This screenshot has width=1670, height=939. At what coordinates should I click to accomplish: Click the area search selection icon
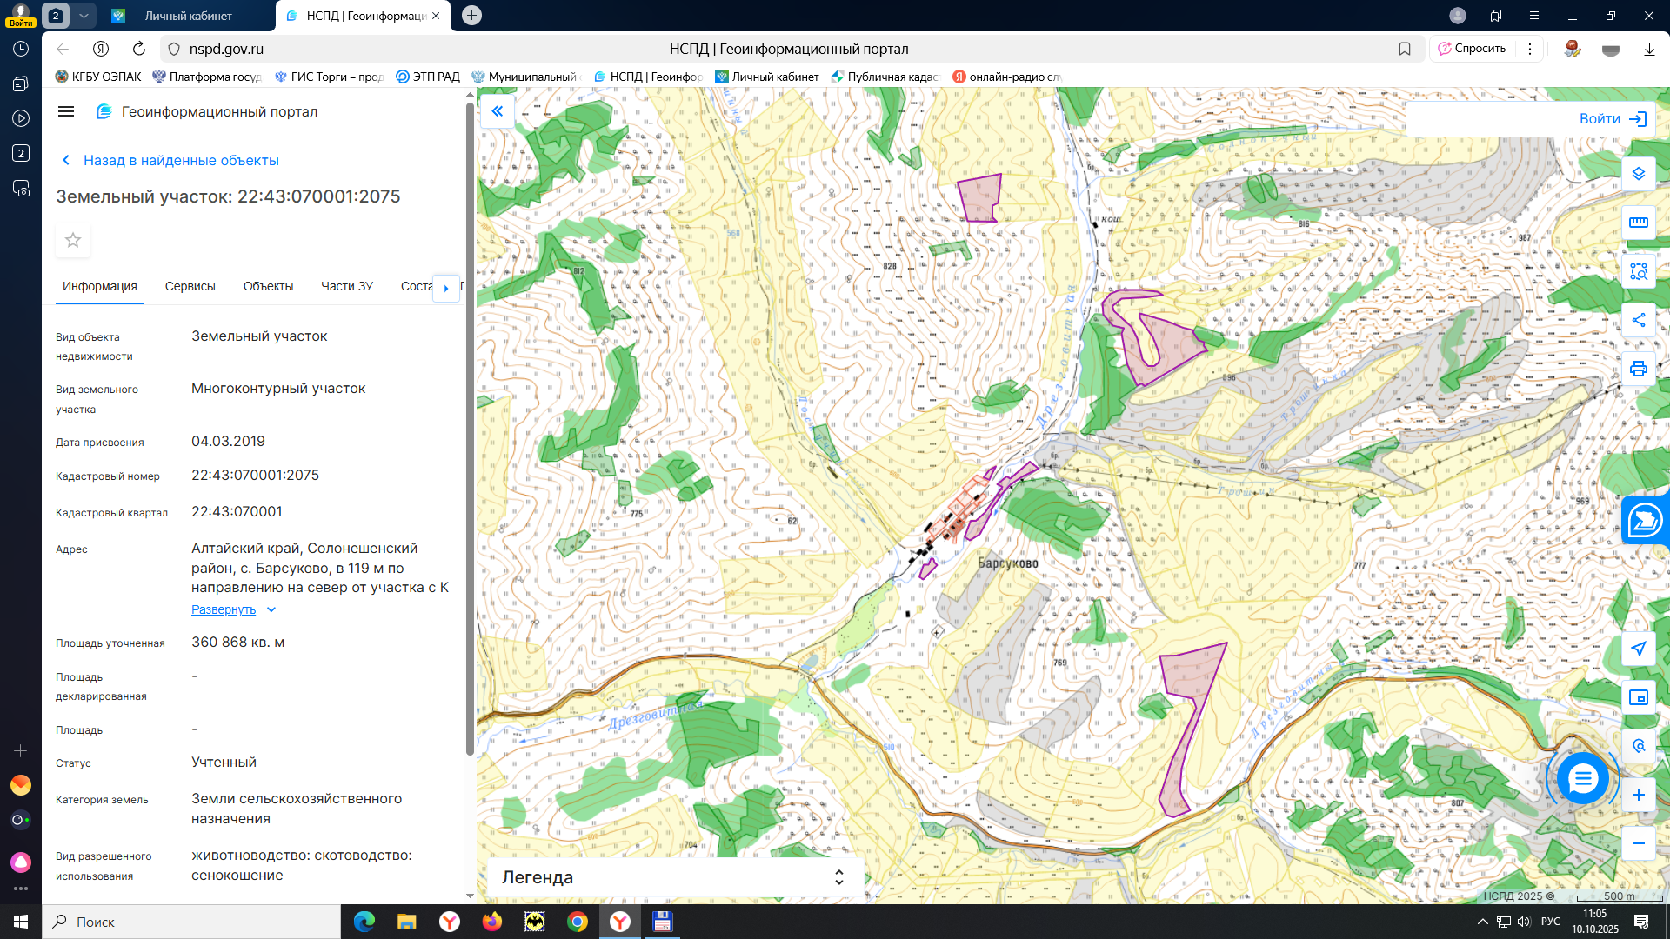click(x=1639, y=271)
